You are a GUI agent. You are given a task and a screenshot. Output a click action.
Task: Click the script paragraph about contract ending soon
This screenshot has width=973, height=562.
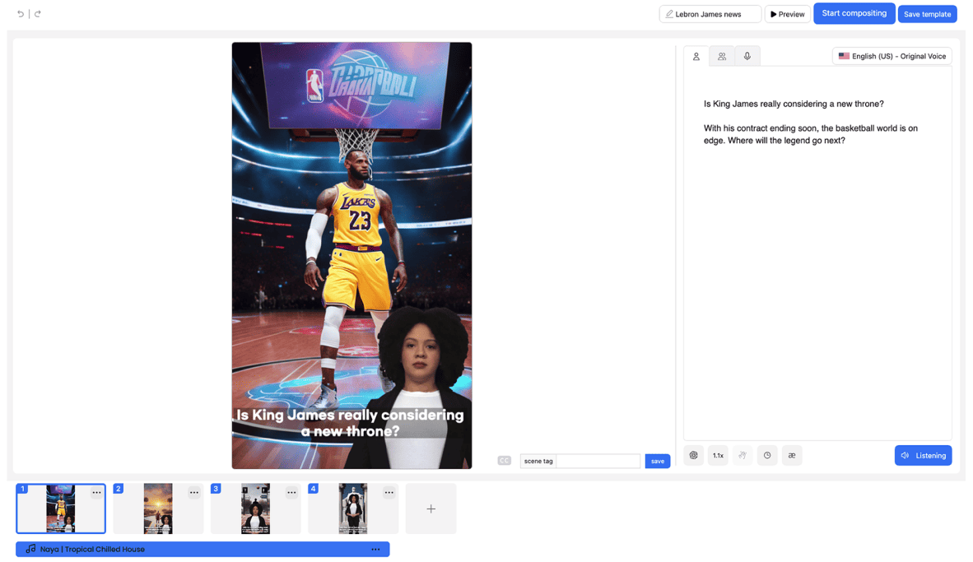[x=810, y=134]
